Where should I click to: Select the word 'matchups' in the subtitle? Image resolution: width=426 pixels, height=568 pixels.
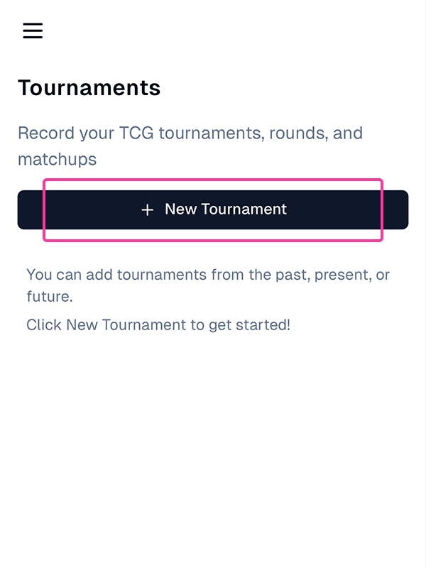click(x=57, y=159)
